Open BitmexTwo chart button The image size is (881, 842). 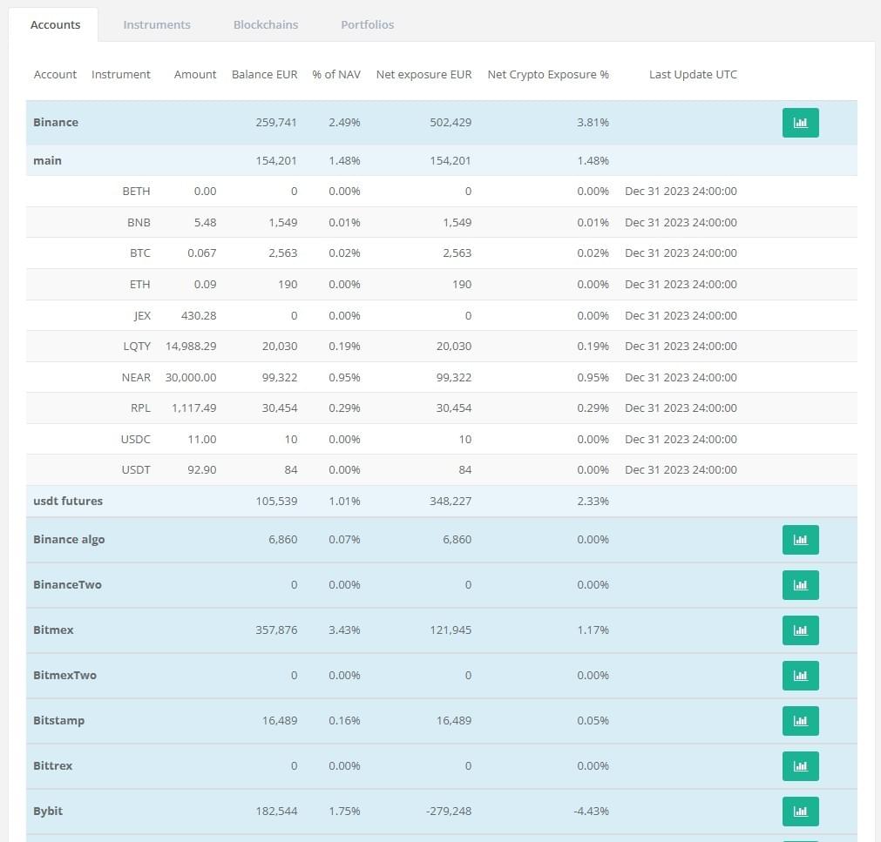pyautogui.click(x=800, y=676)
